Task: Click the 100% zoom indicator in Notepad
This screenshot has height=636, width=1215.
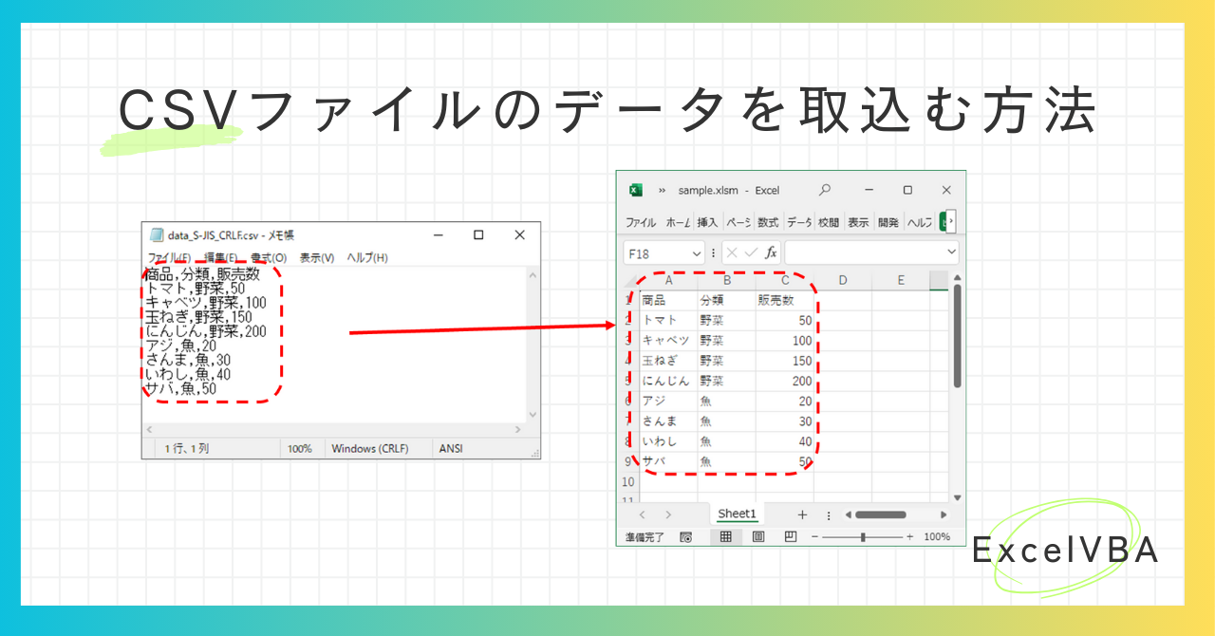Action: click(x=299, y=448)
